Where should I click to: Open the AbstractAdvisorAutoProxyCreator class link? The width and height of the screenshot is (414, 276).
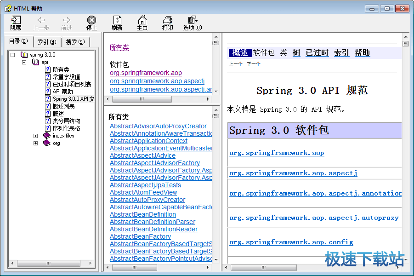point(158,126)
